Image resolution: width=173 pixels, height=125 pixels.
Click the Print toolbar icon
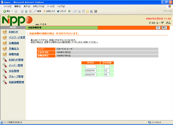tap(79, 11)
